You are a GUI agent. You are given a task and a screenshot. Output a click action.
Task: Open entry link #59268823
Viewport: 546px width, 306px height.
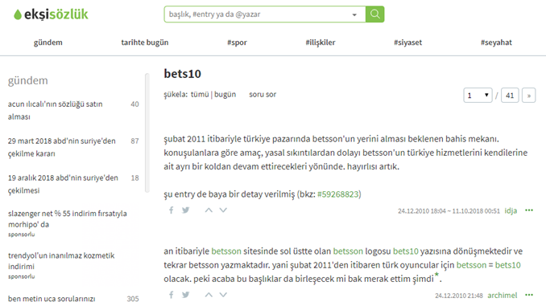click(x=337, y=194)
